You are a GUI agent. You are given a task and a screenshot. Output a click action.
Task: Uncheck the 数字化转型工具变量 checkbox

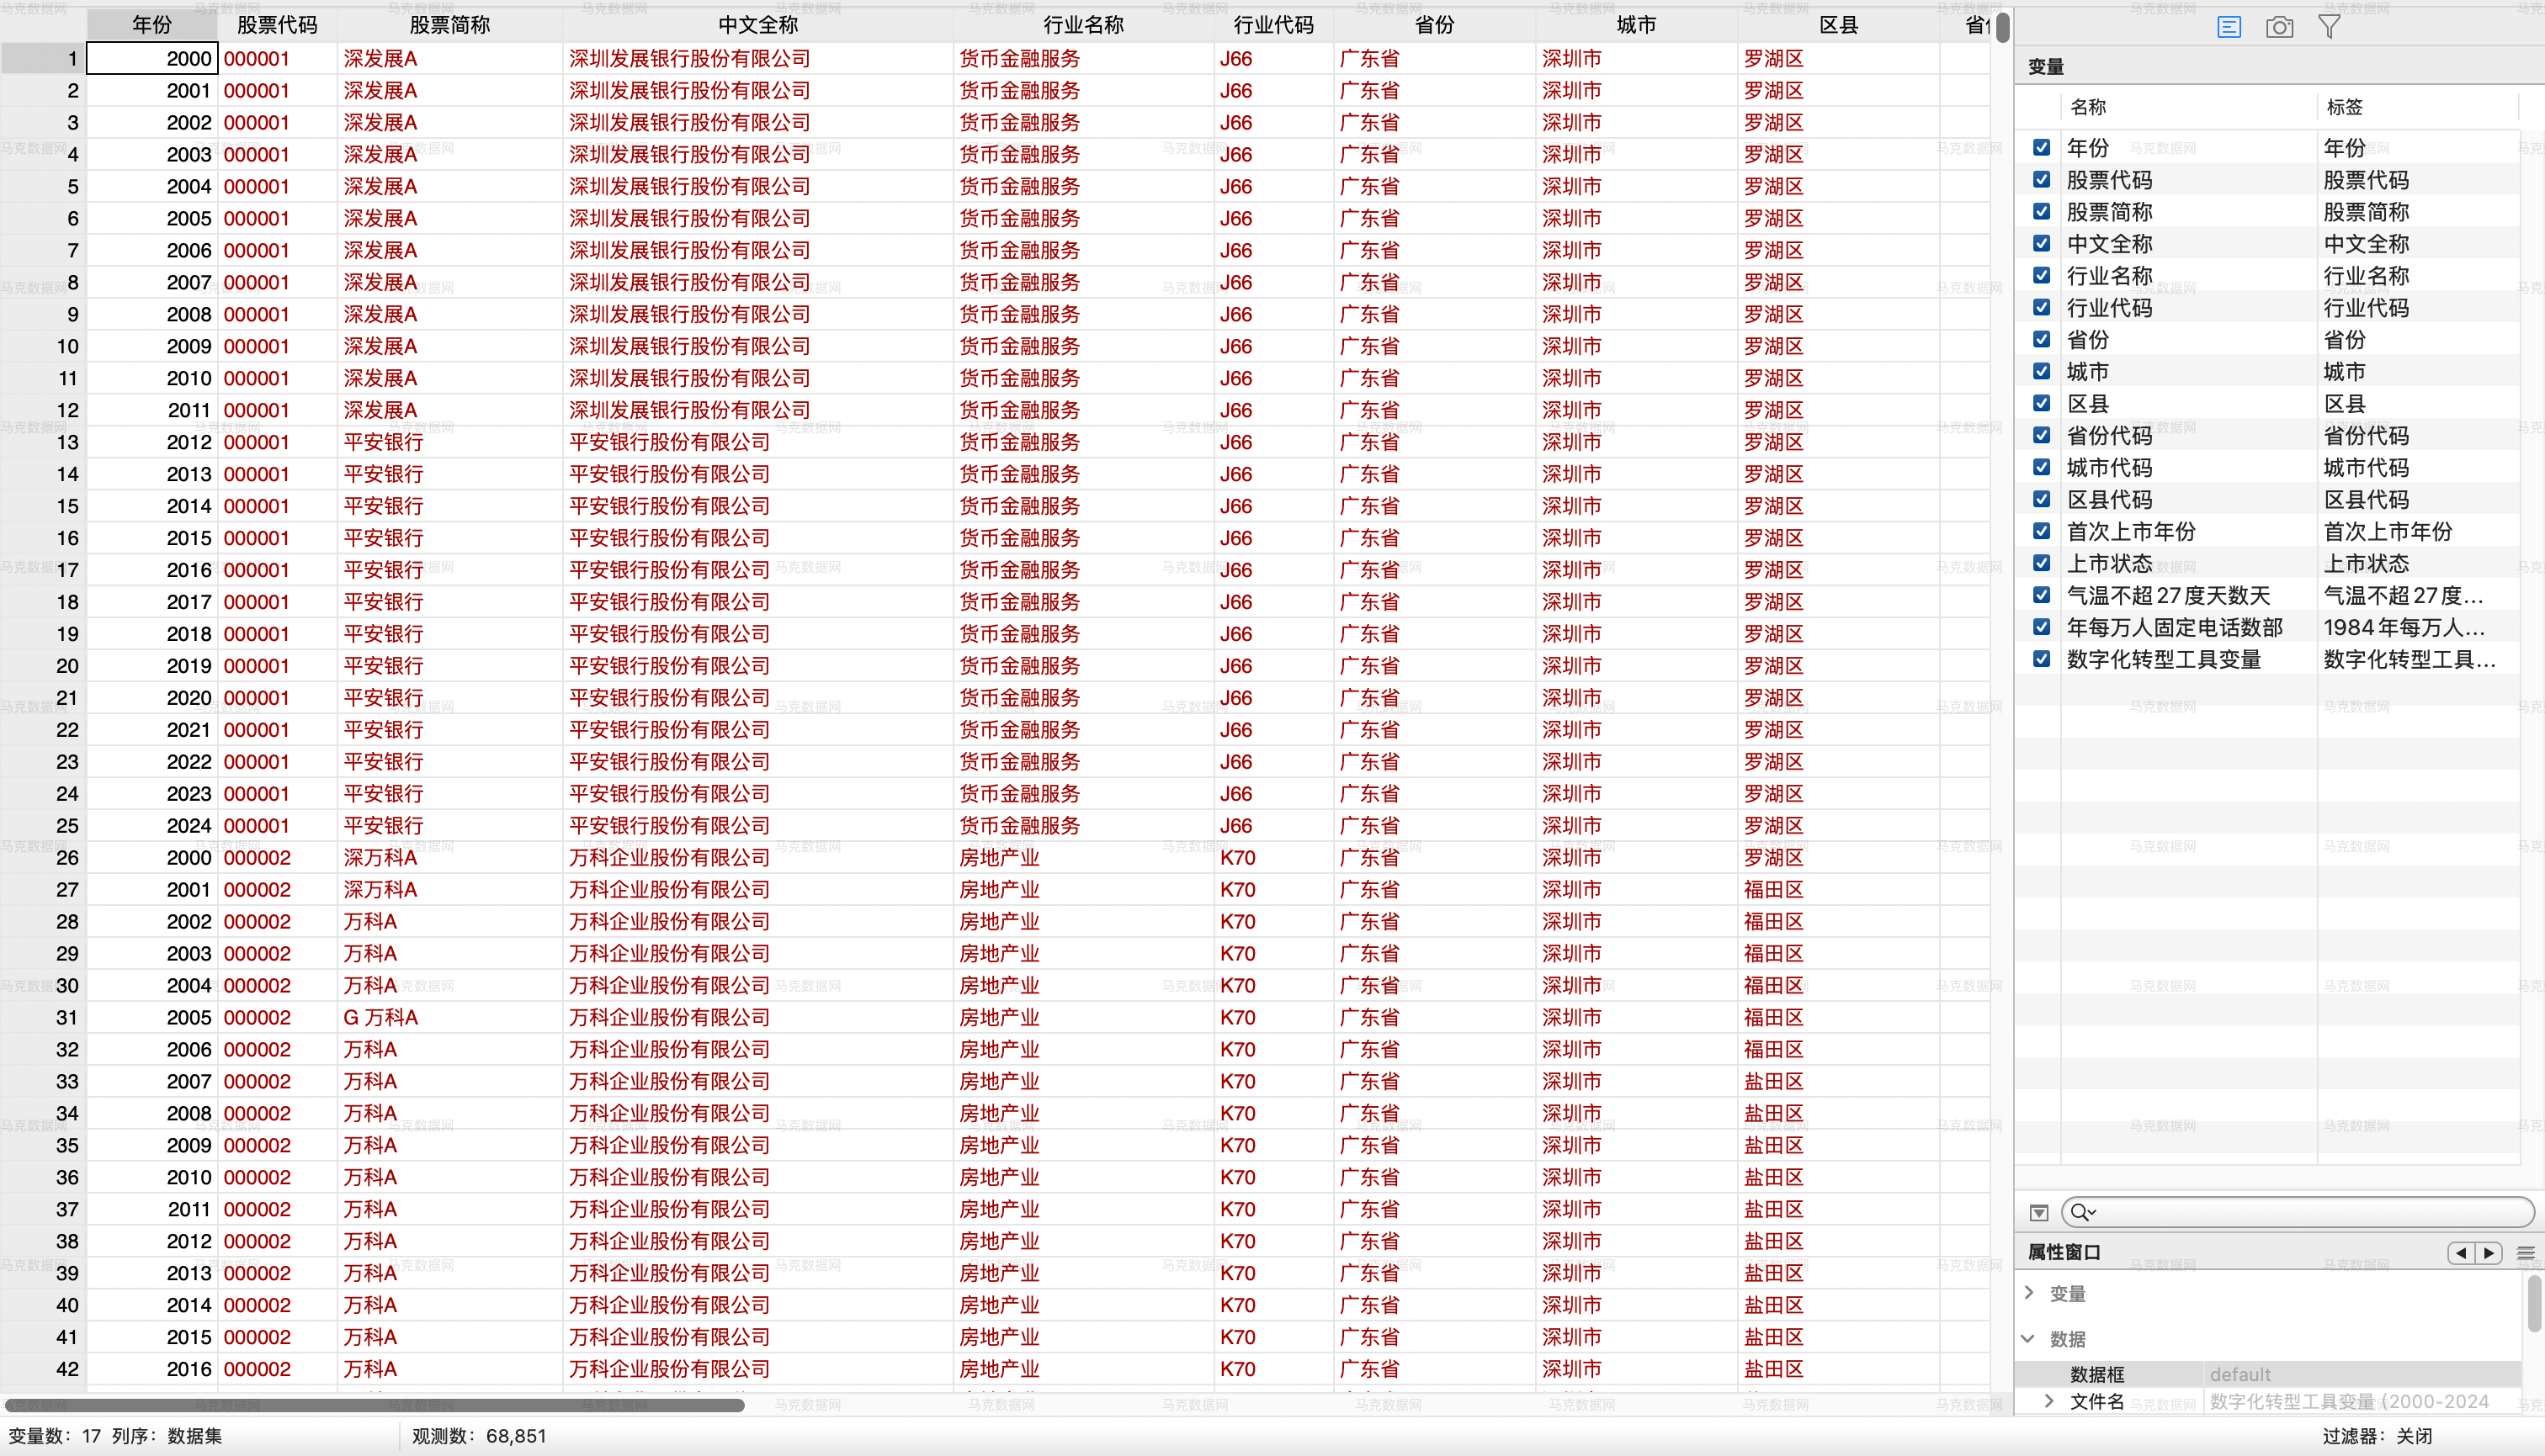pyautogui.click(x=2042, y=659)
